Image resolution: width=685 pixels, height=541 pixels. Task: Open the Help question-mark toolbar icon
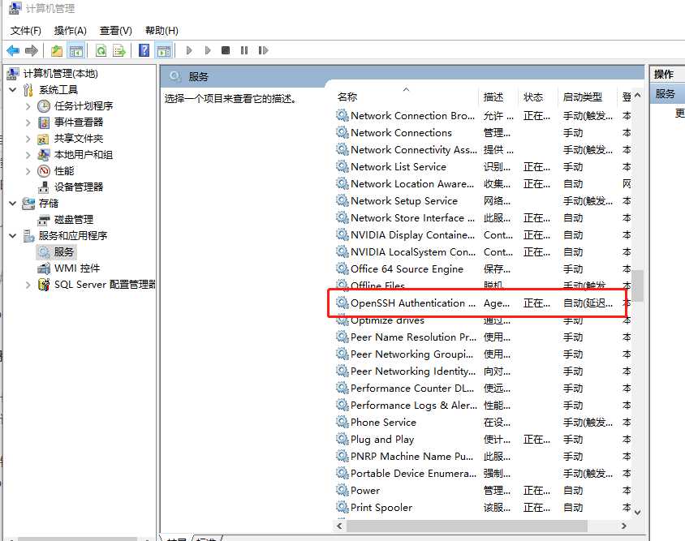144,50
